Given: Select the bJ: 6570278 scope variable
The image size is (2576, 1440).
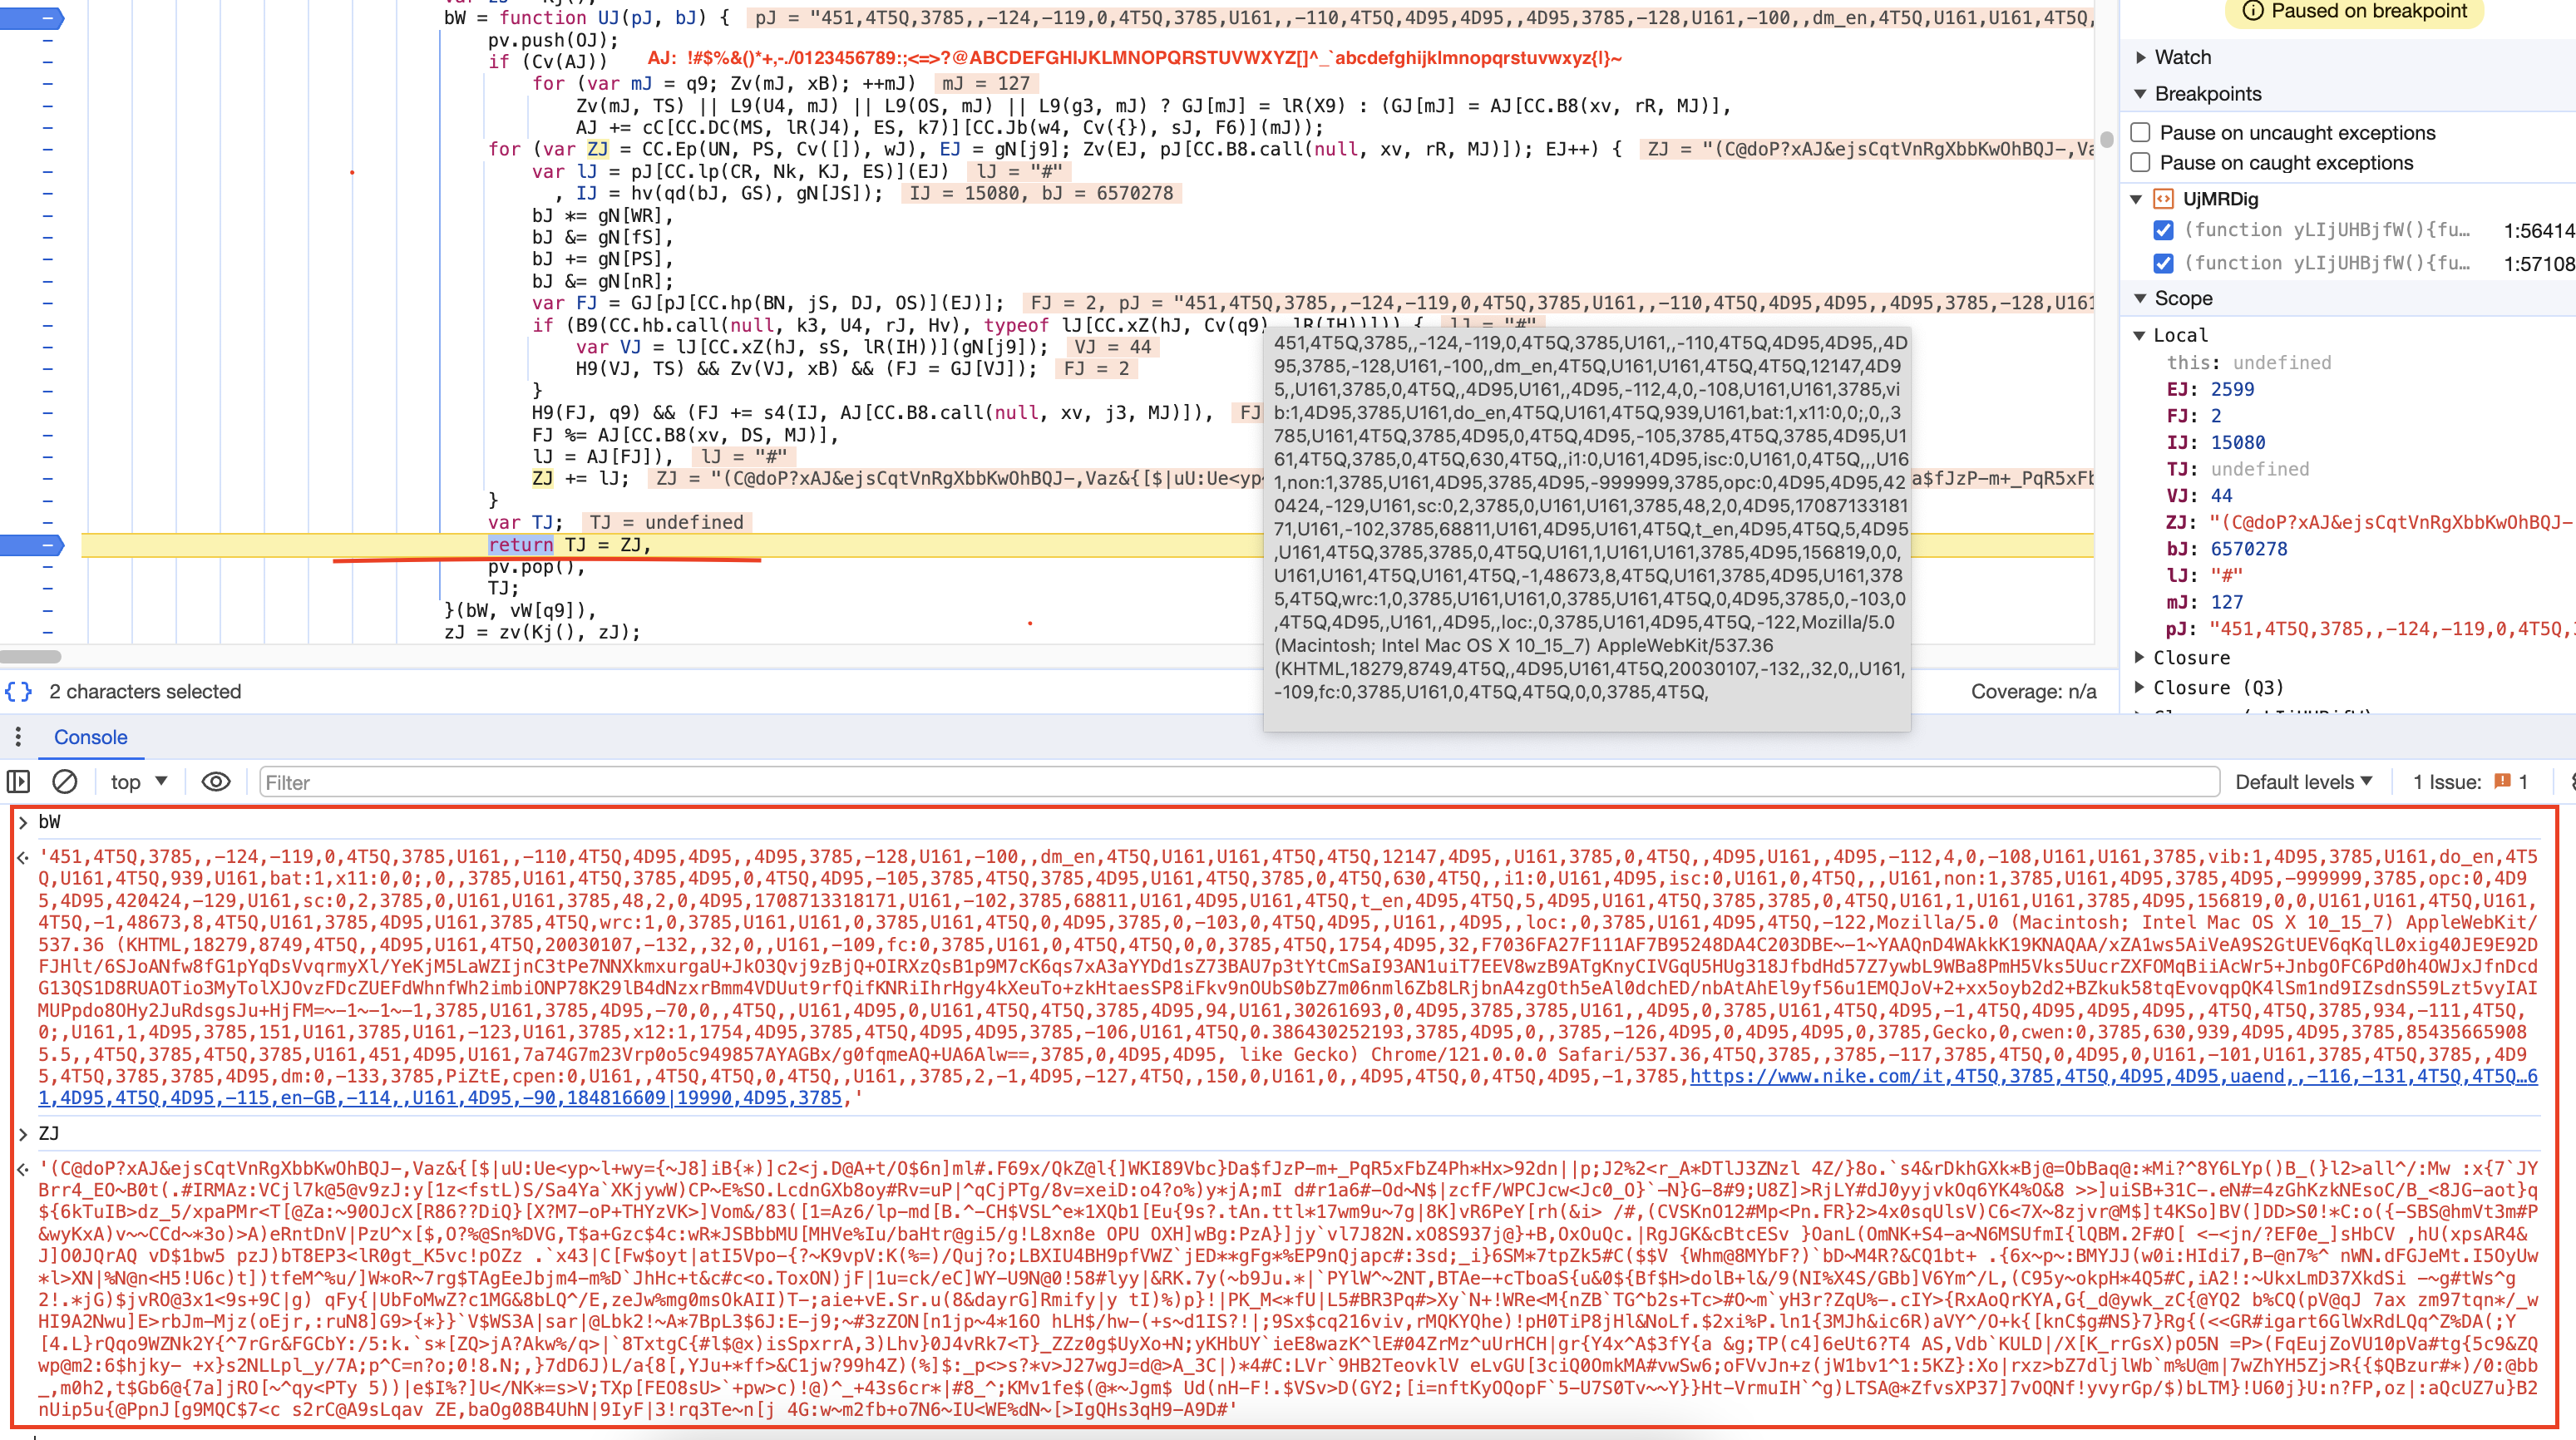Looking at the screenshot, I should pos(2226,549).
